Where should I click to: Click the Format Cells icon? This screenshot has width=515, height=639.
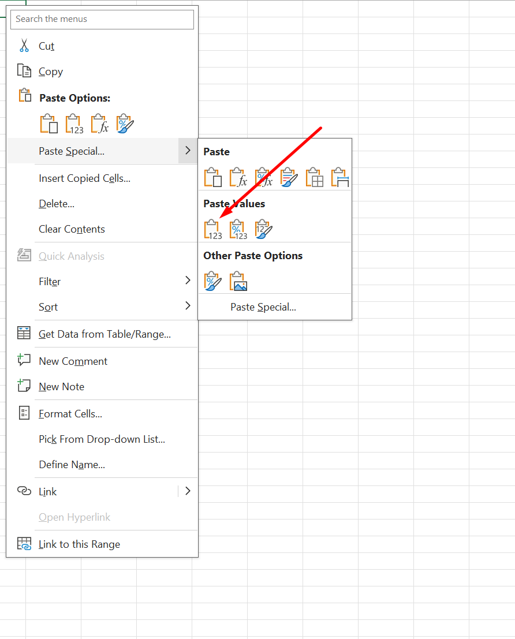(x=24, y=413)
